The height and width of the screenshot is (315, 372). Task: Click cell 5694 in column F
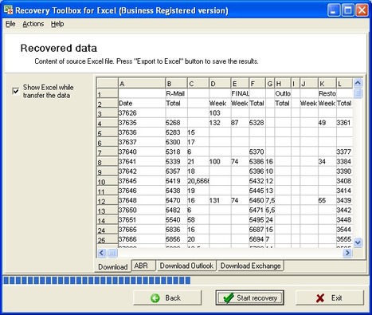point(257,239)
